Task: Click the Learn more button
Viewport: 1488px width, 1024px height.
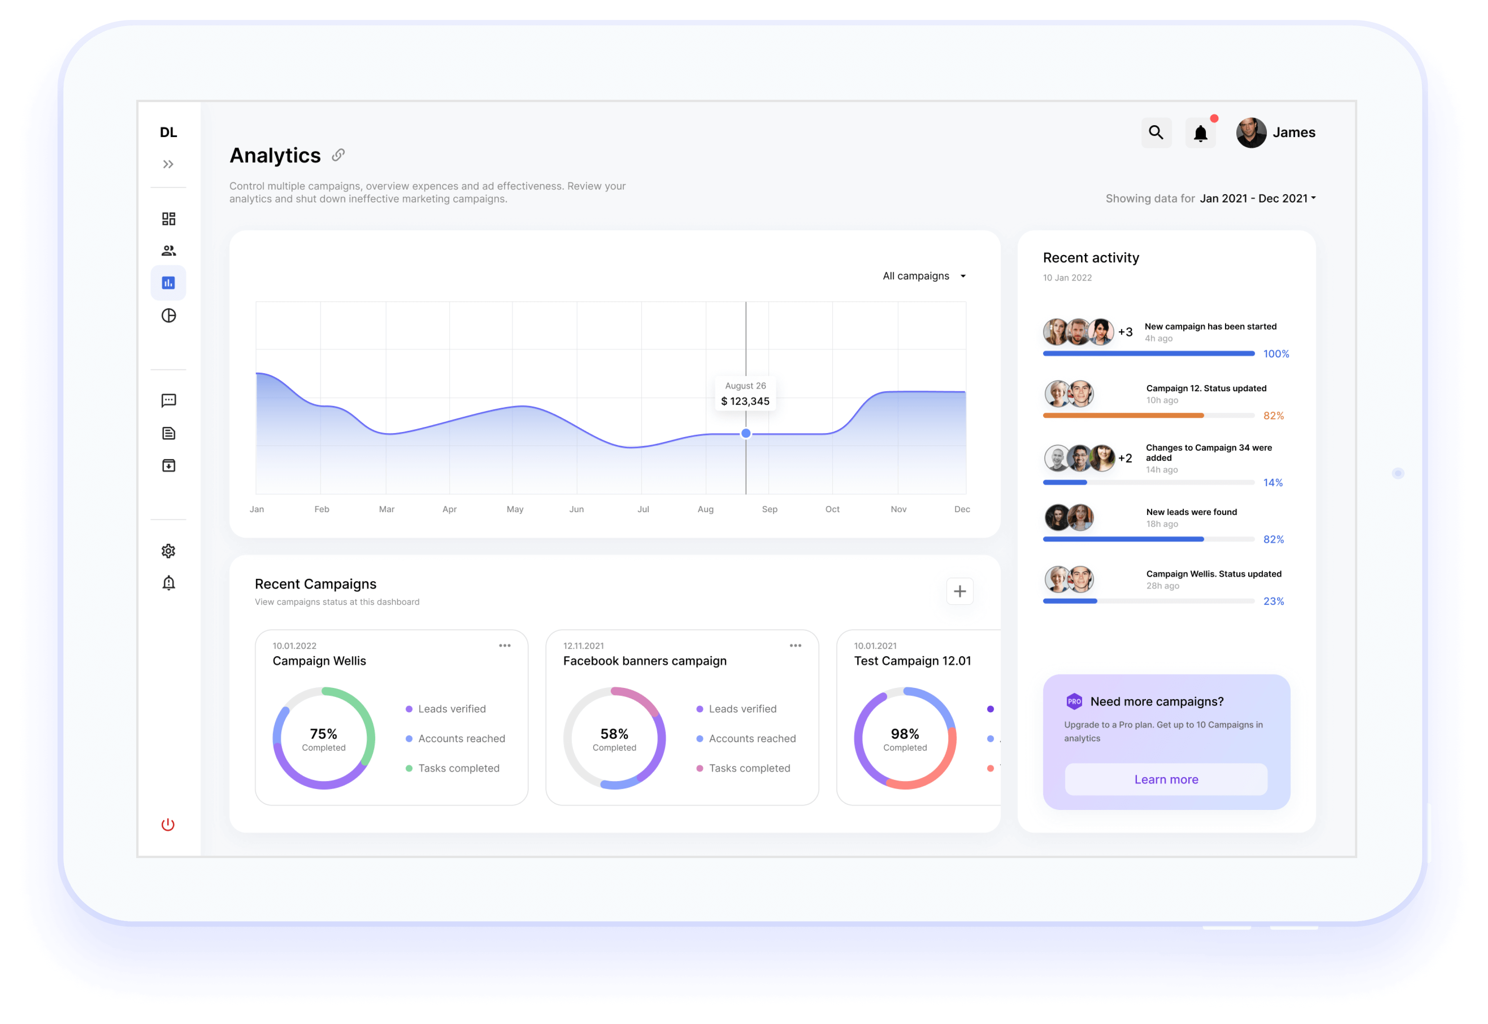Action: point(1166,779)
